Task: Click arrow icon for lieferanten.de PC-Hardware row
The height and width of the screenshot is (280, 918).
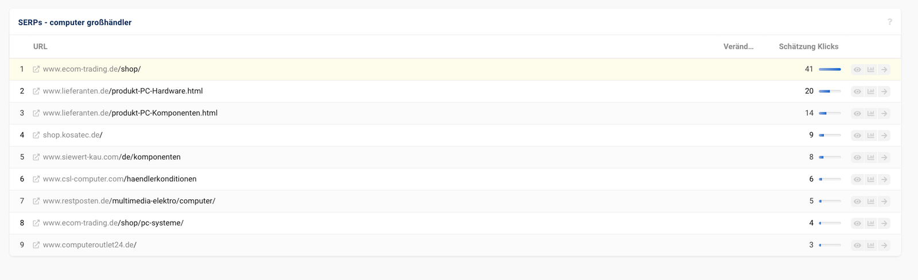Action: coord(884,91)
